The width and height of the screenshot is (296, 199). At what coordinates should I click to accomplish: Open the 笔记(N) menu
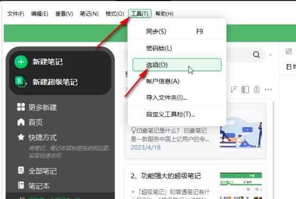point(89,14)
